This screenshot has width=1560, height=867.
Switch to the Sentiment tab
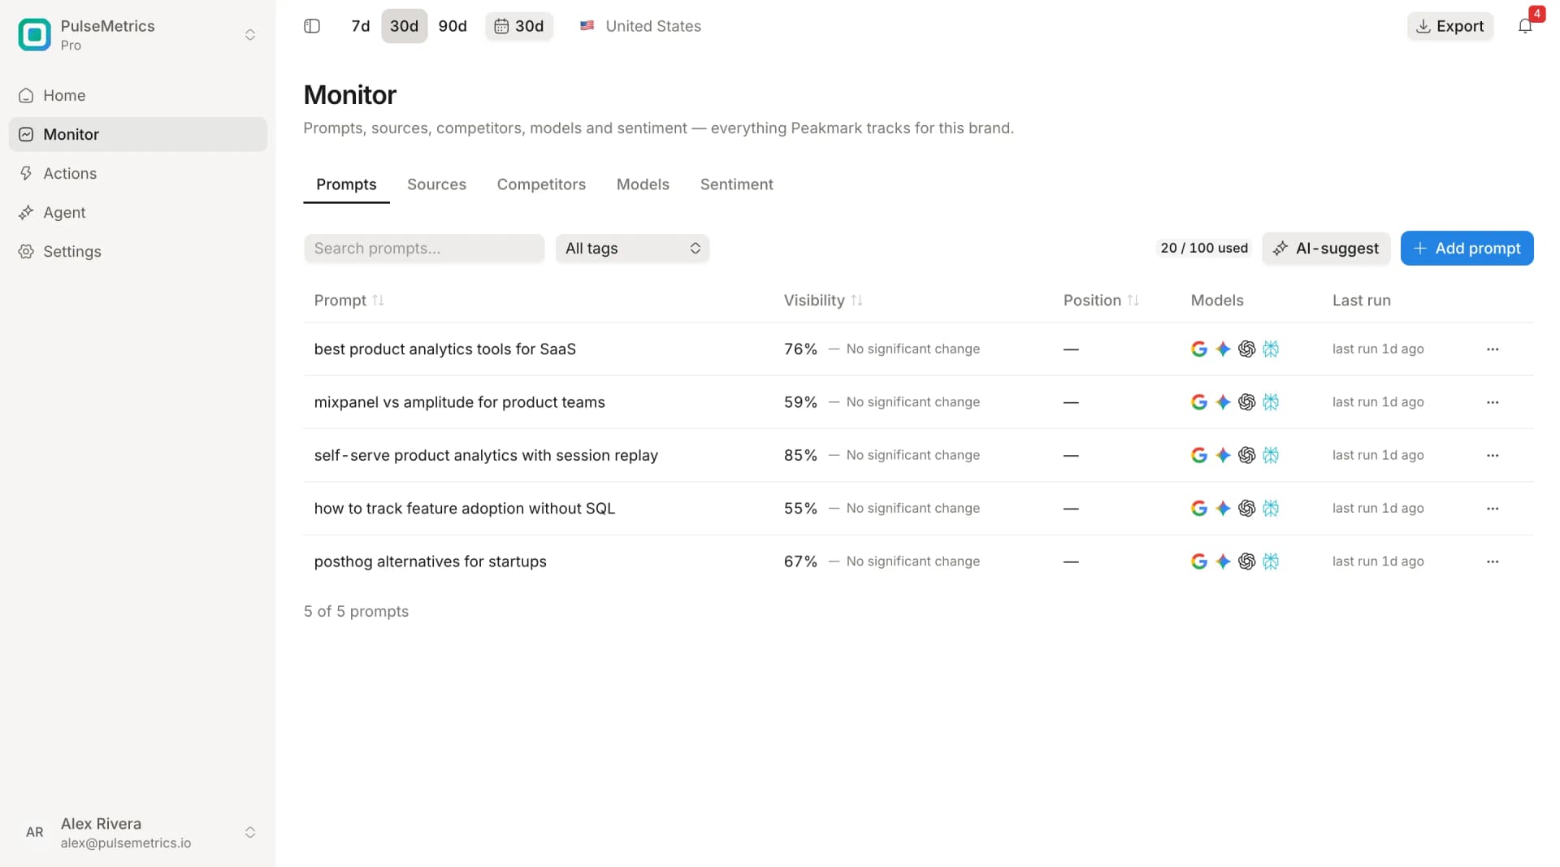click(x=736, y=184)
